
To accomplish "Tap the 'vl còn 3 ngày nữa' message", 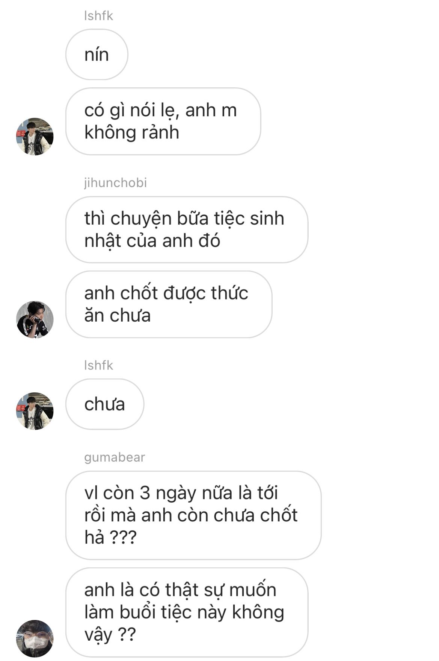I will tap(193, 515).
